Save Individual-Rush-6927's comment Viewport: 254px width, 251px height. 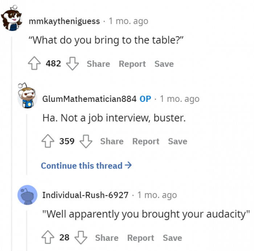[x=172, y=238]
